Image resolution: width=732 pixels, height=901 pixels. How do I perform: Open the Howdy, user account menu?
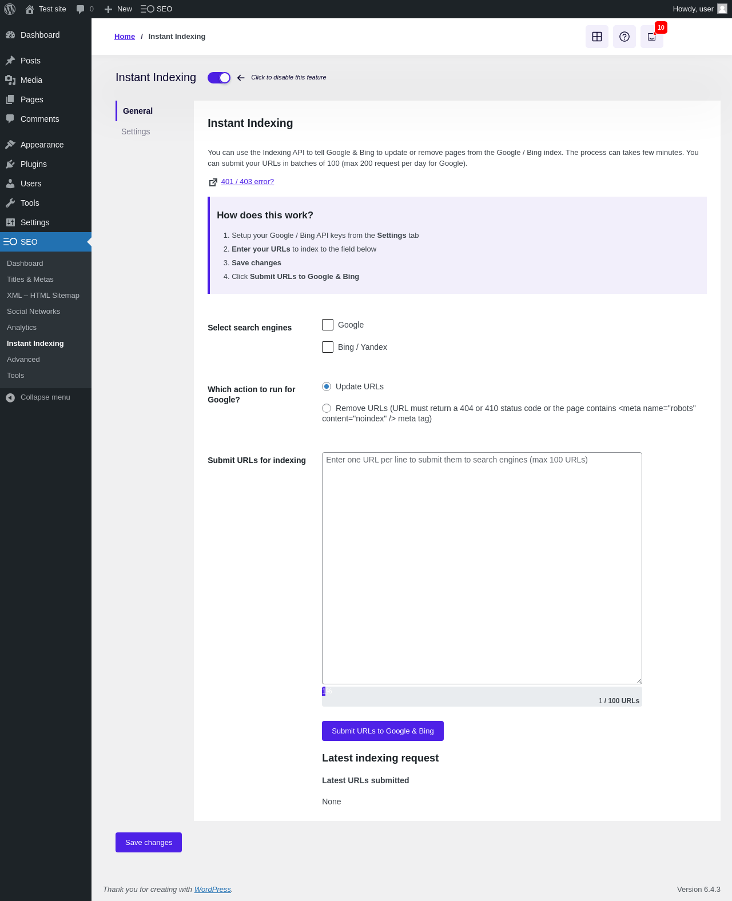(699, 9)
